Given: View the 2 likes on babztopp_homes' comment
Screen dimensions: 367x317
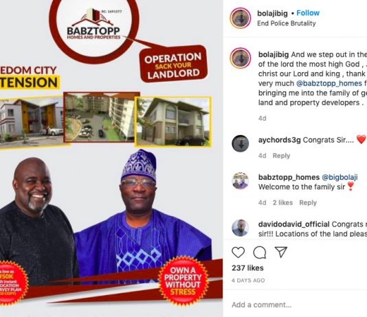Looking at the screenshot, I should click(282, 202).
